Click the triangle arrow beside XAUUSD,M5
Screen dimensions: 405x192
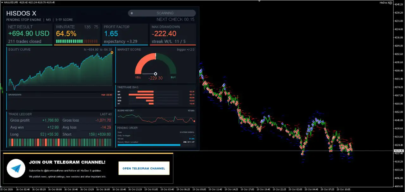pos(2,2)
